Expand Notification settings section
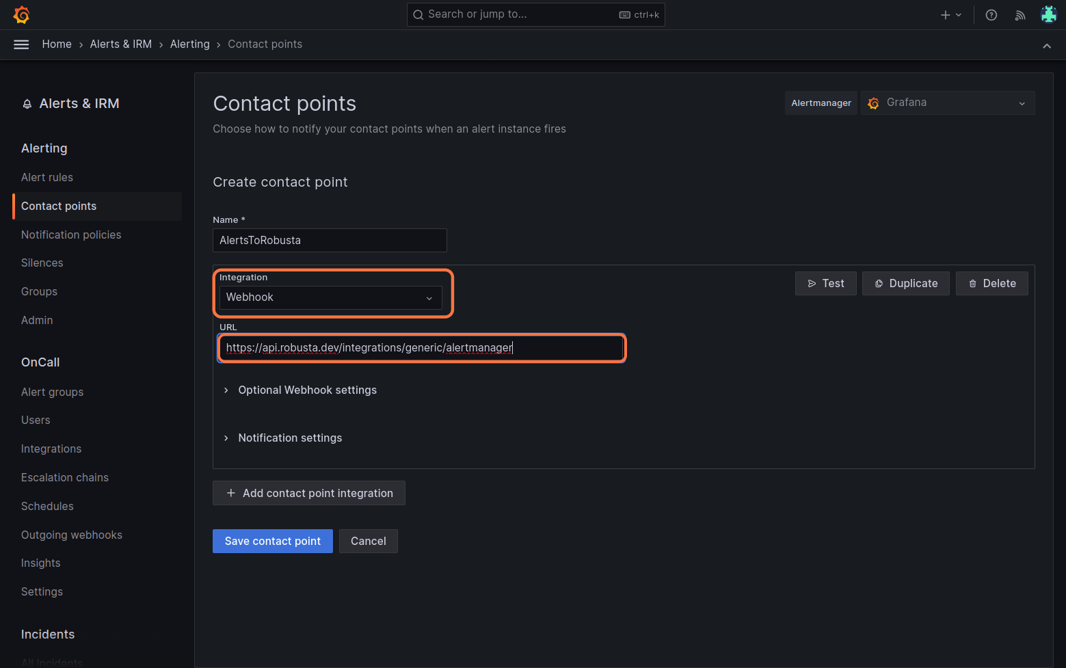This screenshot has width=1066, height=668. coord(290,438)
